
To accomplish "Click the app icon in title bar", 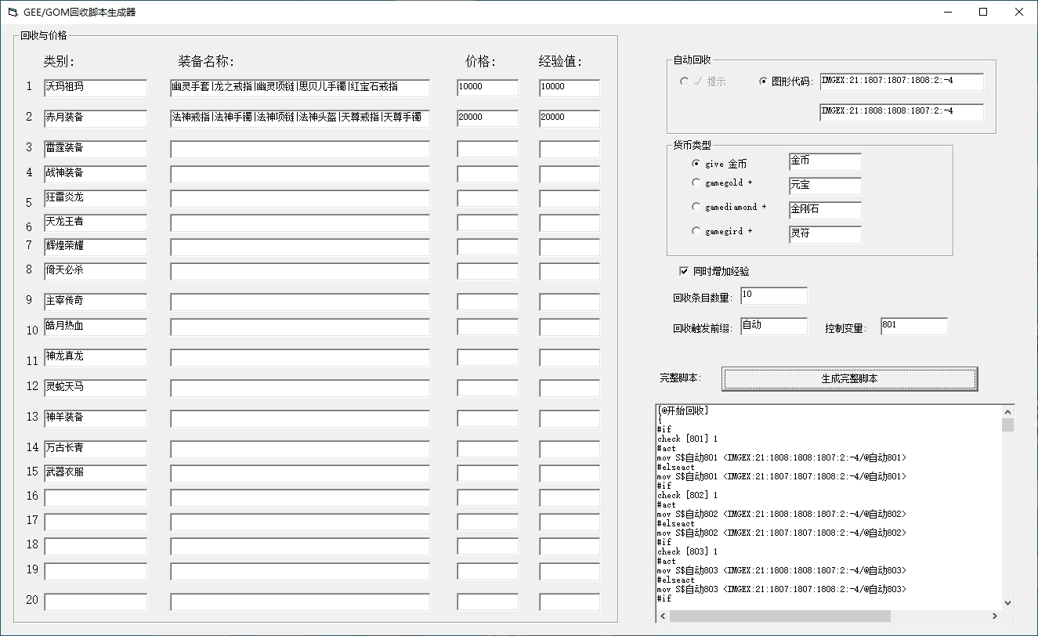I will pyautogui.click(x=13, y=12).
